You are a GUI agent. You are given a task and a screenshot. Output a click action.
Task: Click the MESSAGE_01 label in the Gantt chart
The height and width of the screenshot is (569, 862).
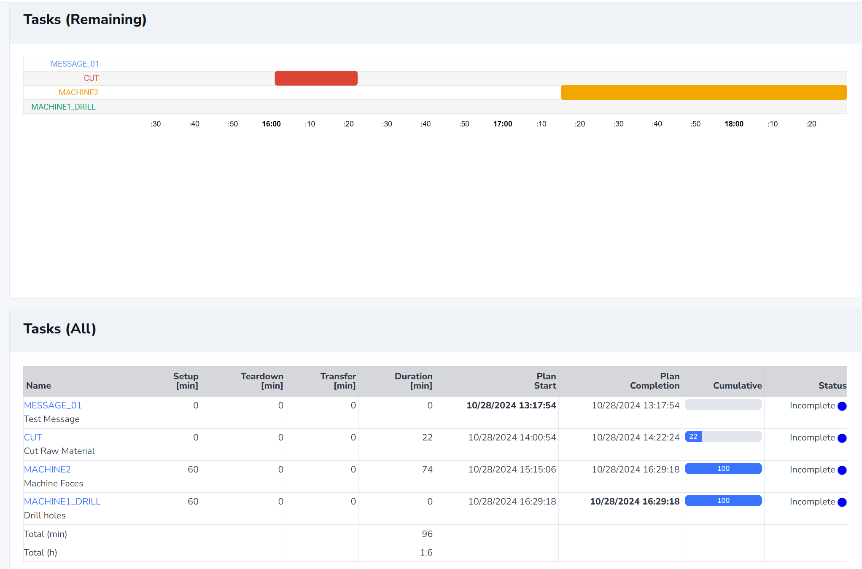tap(75, 64)
